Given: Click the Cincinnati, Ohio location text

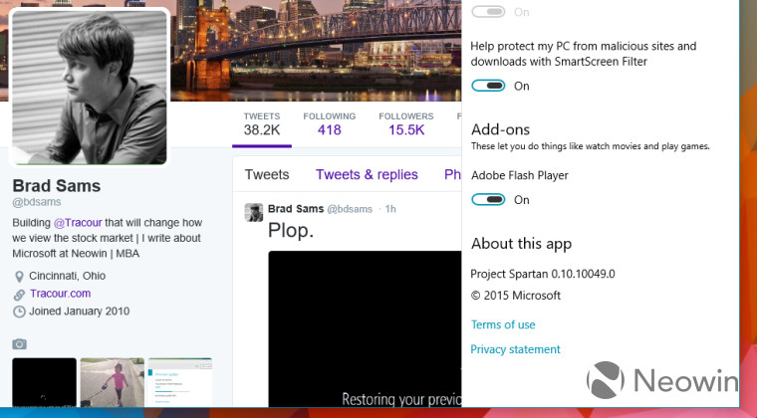Looking at the screenshot, I should tap(67, 276).
